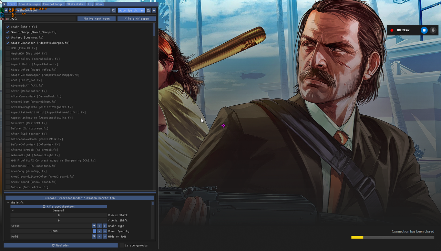441x251 pixels.
Task: Enable the ArcaneBloom effect checkbox
Action: coord(8,102)
